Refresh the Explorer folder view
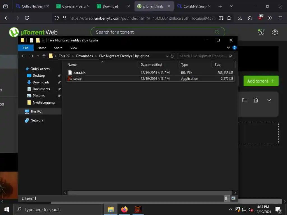Viewport: 287px width, 215px height. click(172, 56)
